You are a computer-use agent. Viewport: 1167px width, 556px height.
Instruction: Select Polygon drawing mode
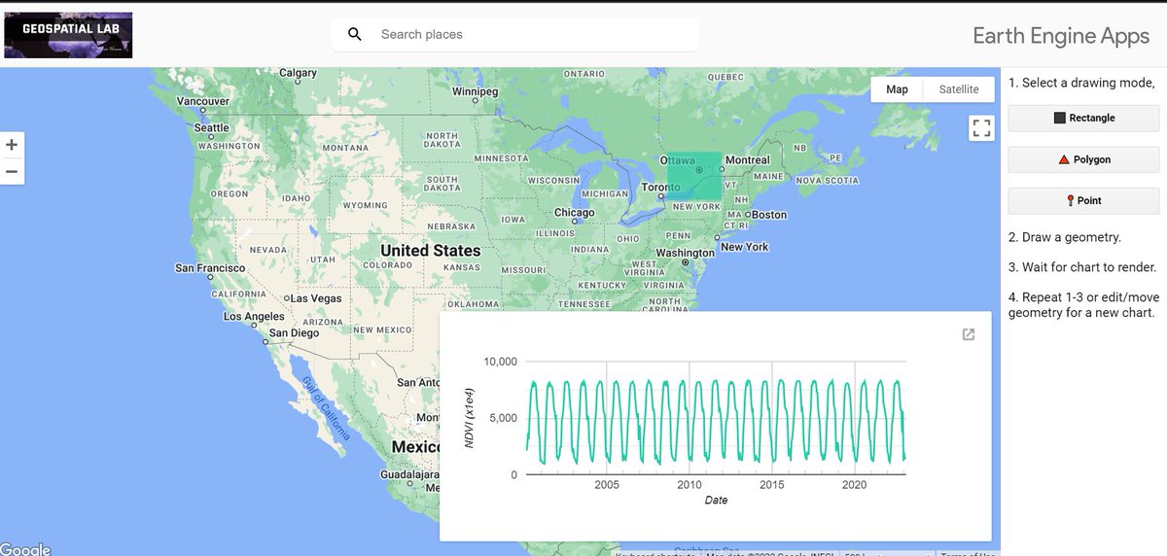[1083, 159]
